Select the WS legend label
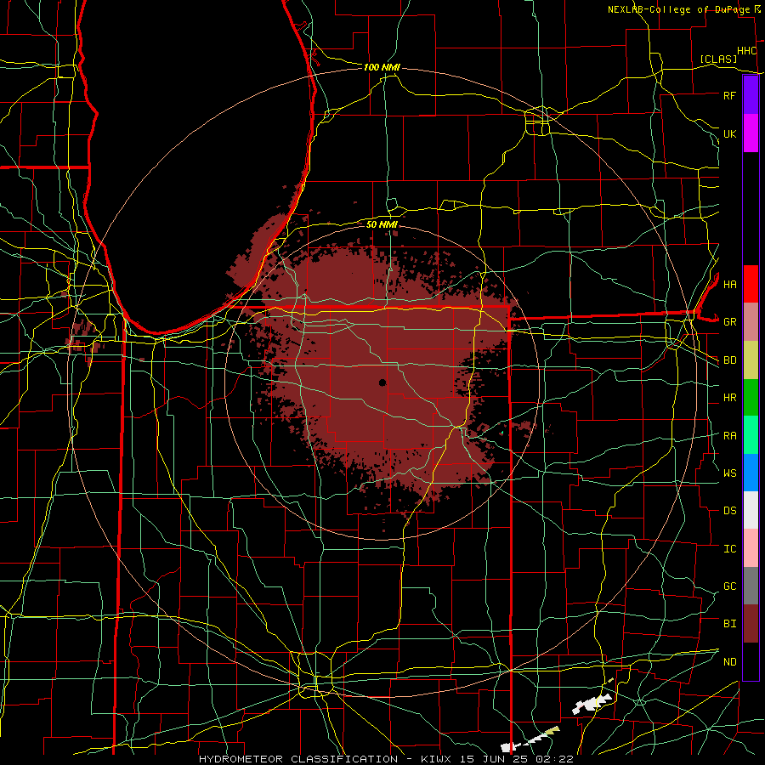765x765 pixels. pyautogui.click(x=729, y=473)
